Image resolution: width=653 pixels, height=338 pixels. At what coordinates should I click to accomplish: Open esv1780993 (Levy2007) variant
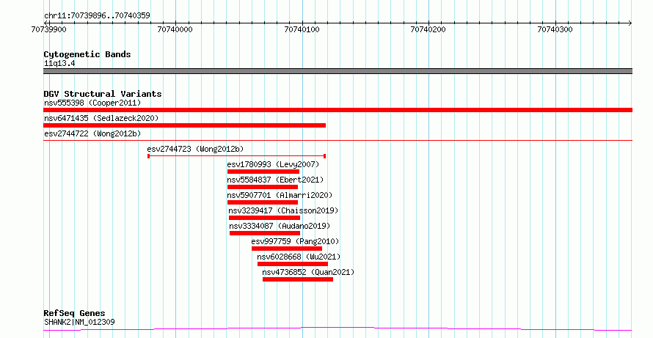[273, 164]
